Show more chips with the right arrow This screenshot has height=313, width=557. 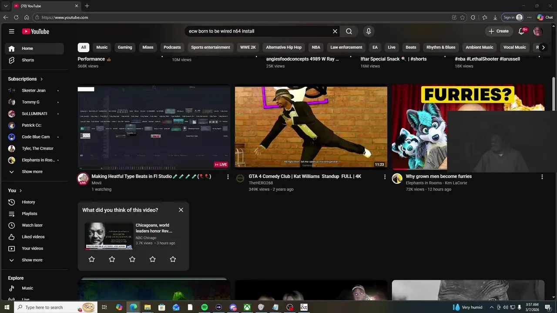(543, 47)
